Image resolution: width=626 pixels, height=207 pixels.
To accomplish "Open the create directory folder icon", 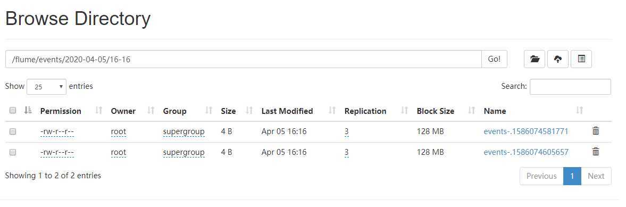I will coord(534,59).
